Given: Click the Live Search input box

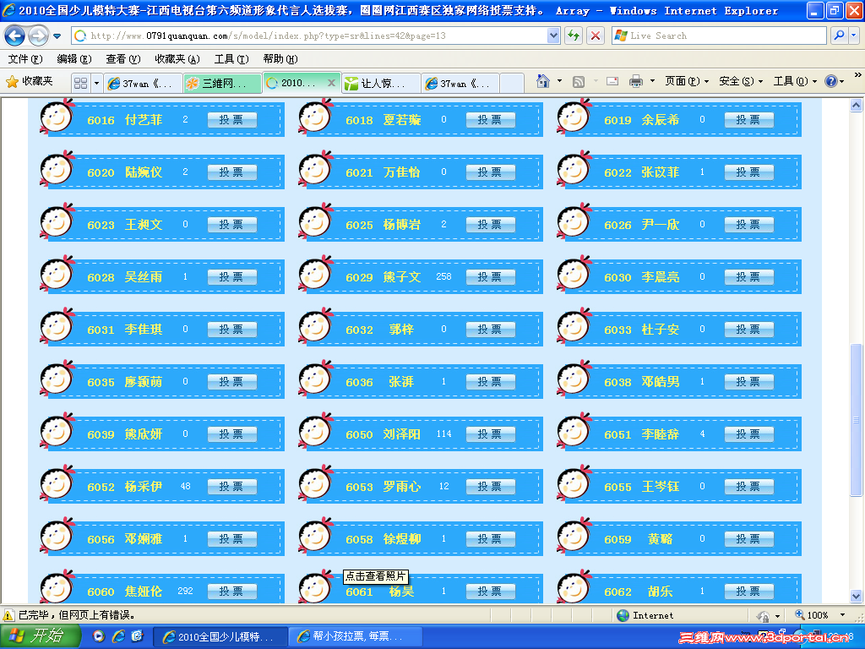Looking at the screenshot, I should tap(719, 35).
